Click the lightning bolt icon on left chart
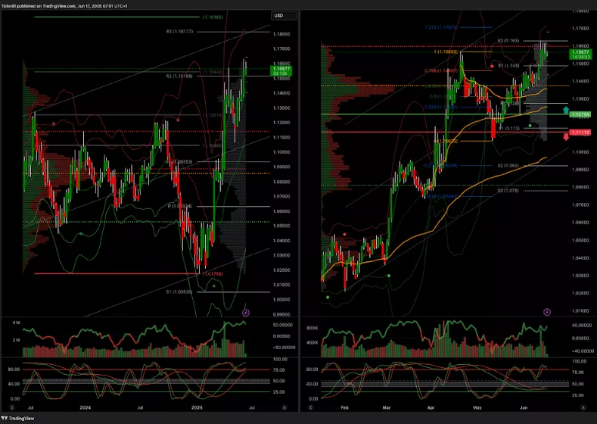This screenshot has width=597, height=424. click(244, 312)
